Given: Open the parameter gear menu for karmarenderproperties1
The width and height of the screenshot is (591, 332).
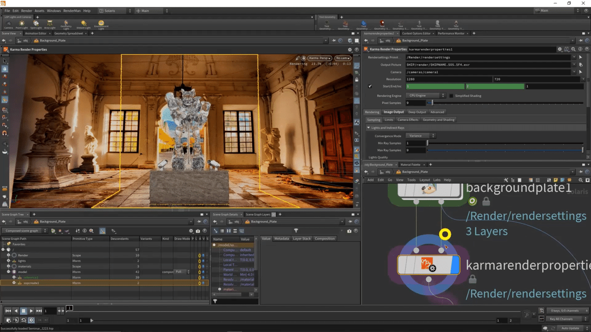Looking at the screenshot, I should (559, 49).
